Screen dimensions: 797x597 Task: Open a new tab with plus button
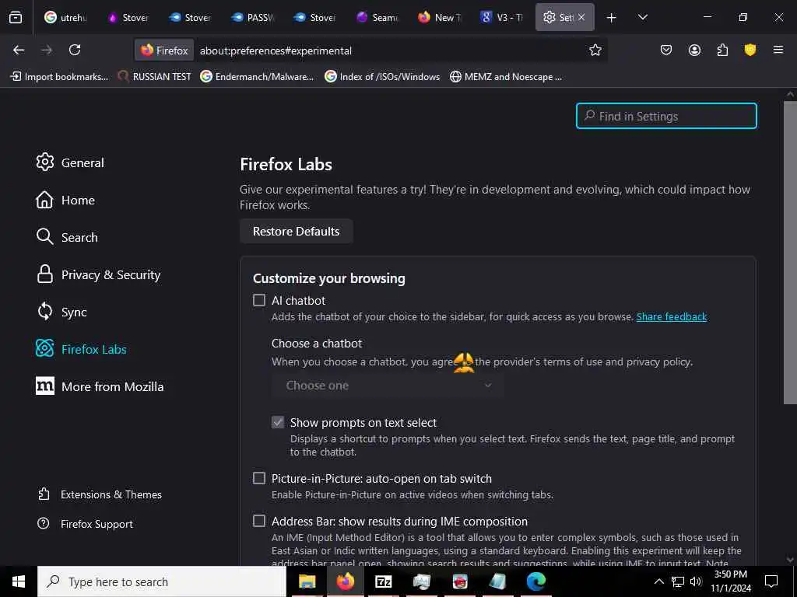click(x=612, y=18)
